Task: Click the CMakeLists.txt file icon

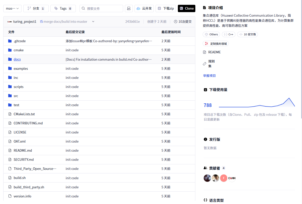Action: 10,114
